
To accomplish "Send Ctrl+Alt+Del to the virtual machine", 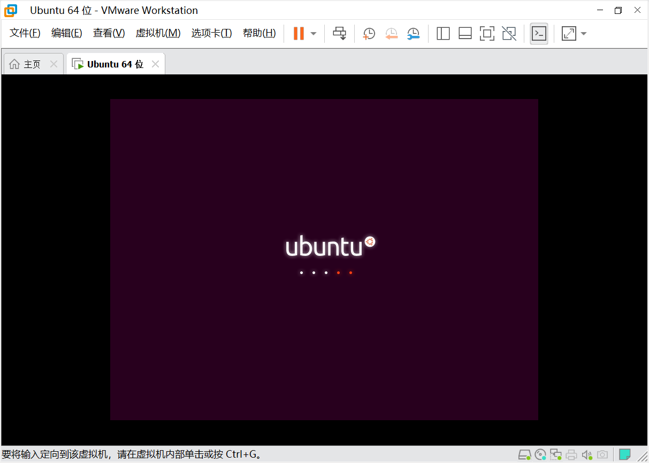I will [339, 33].
